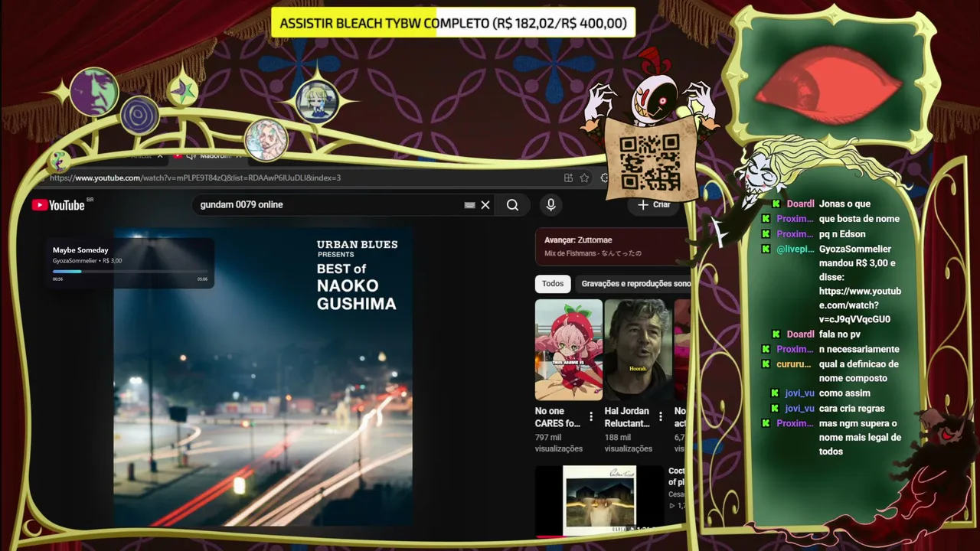This screenshot has height=551, width=980.
Task: Click the chat message 'Jonas o que'
Action: 844,204
